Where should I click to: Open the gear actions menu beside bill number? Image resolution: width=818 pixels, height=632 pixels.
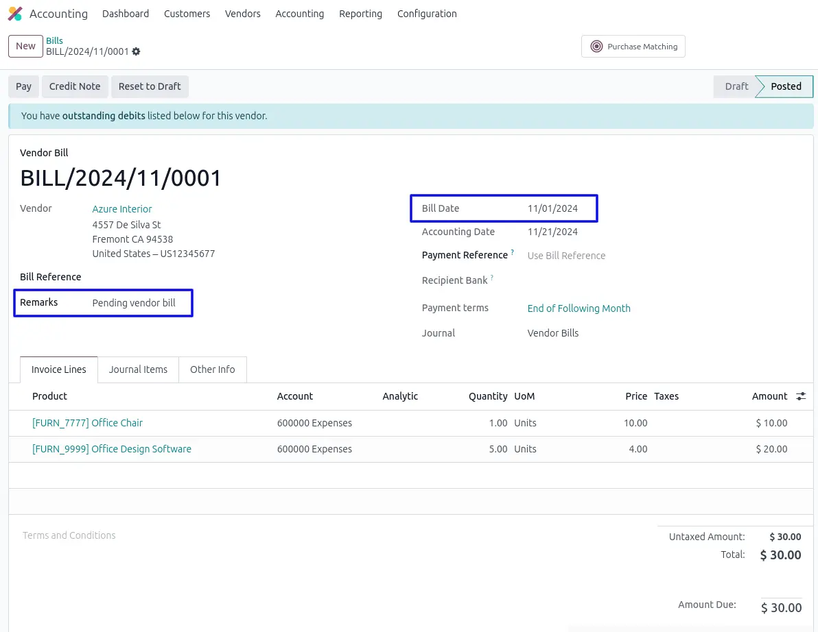click(x=136, y=52)
